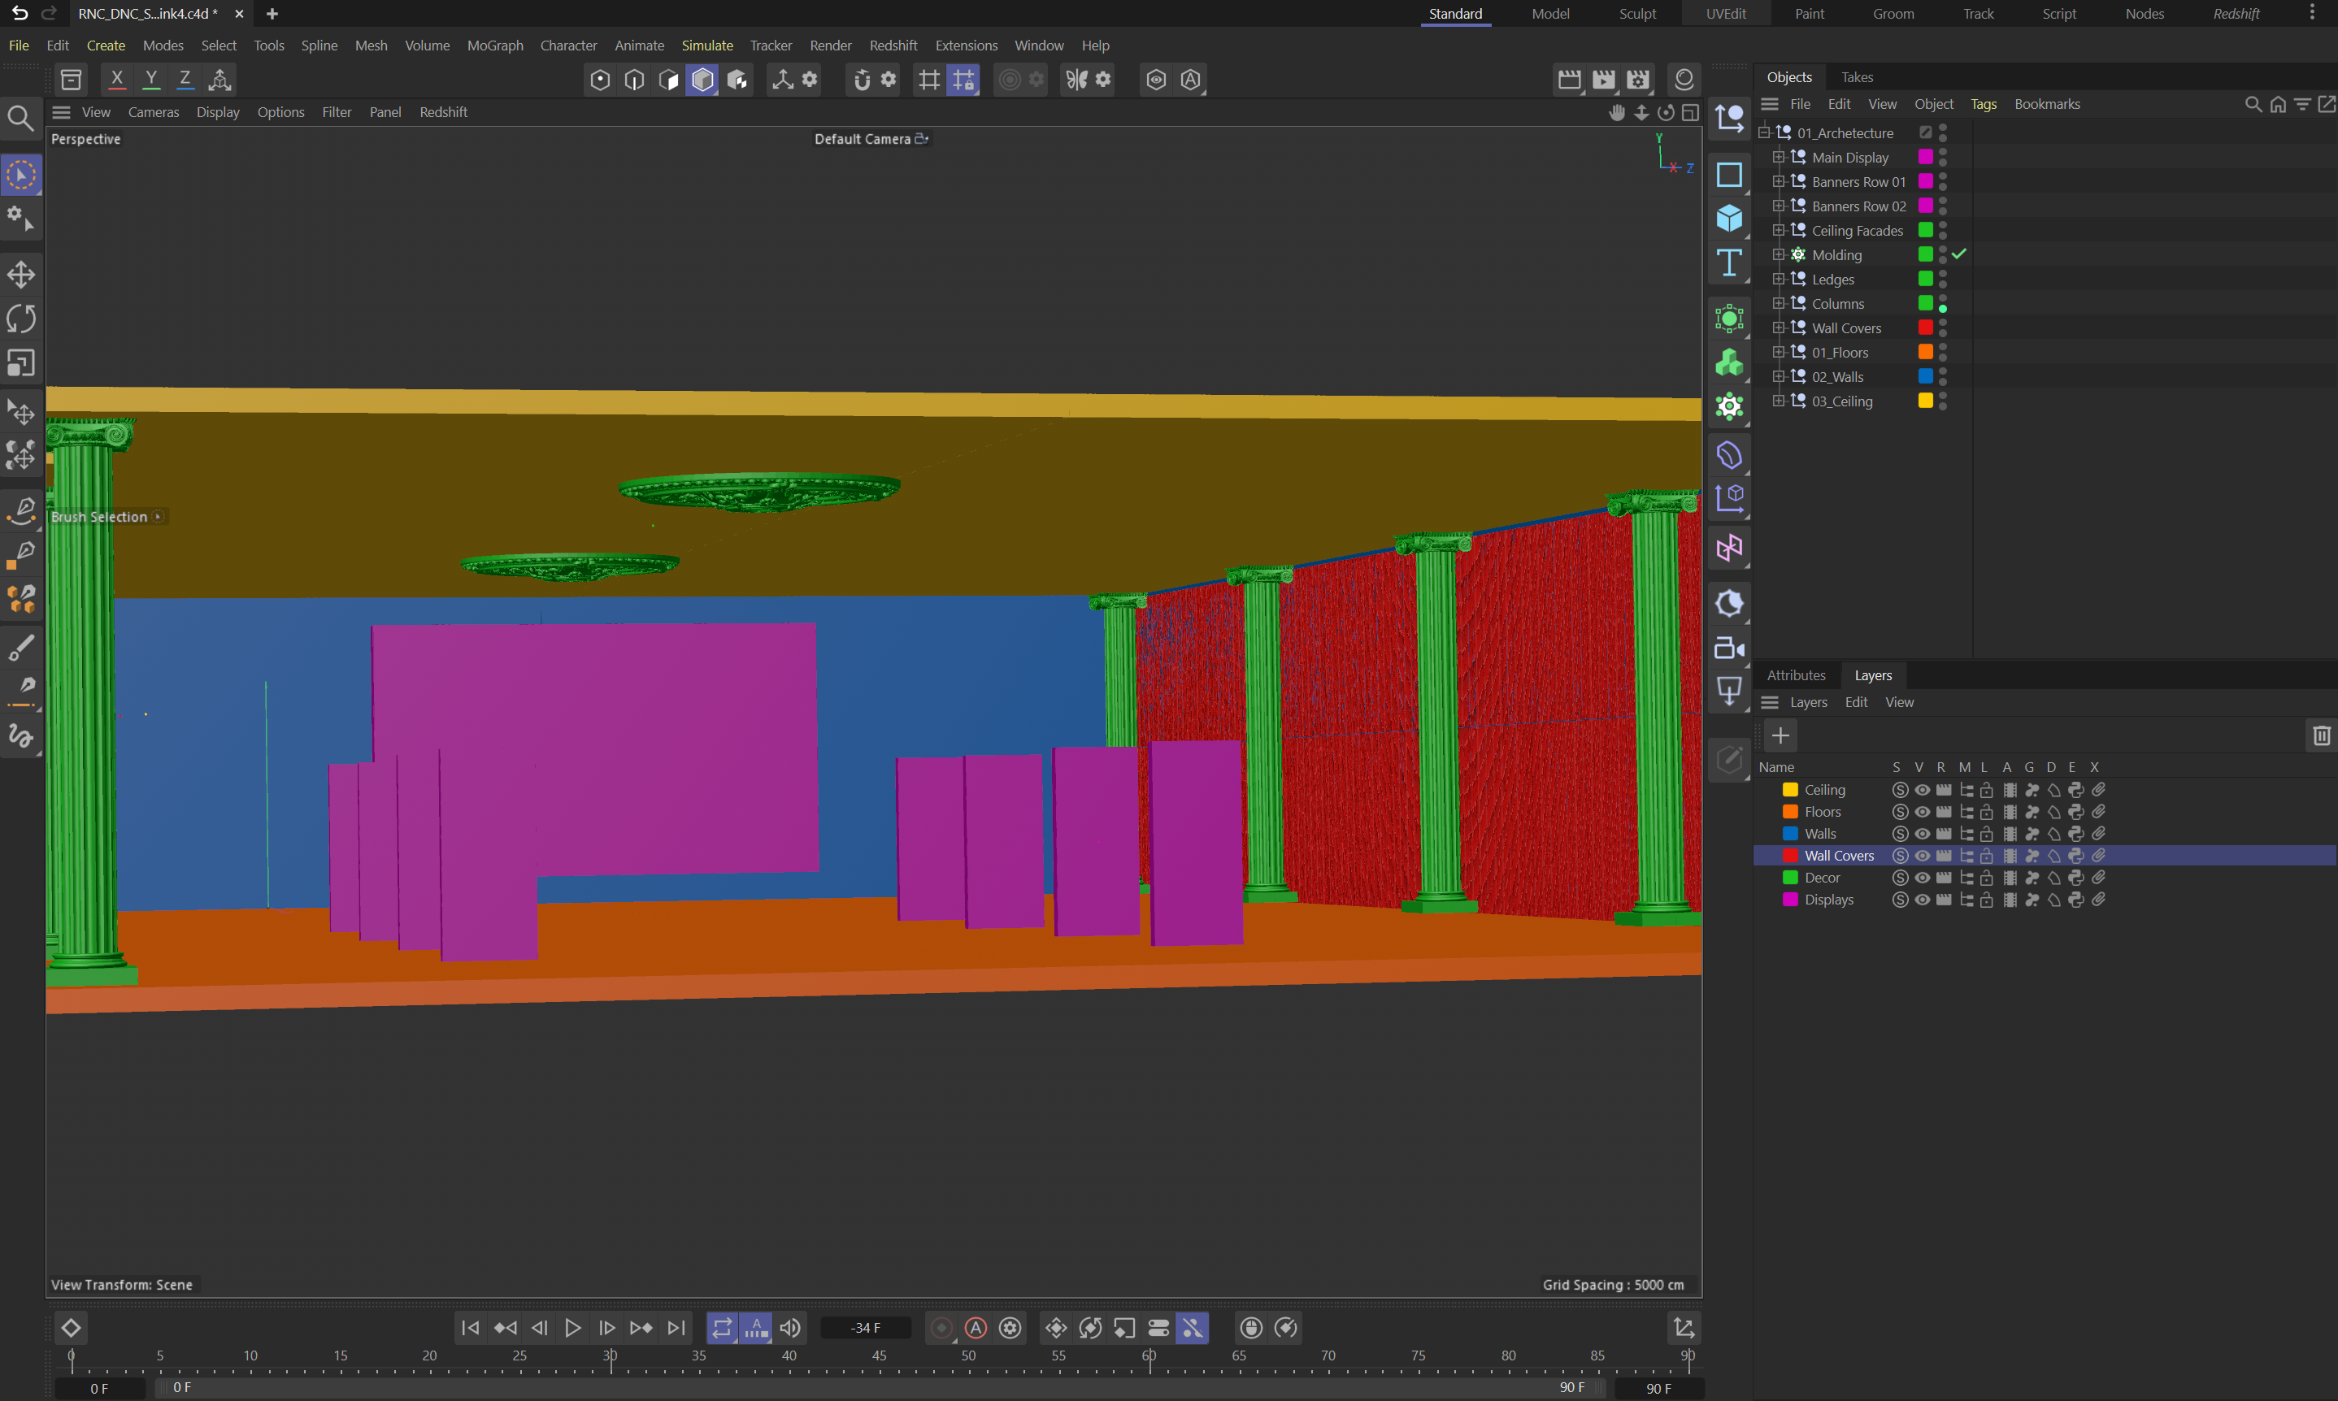Switch to Model mode
Image resolution: width=2338 pixels, height=1401 pixels.
click(702, 80)
